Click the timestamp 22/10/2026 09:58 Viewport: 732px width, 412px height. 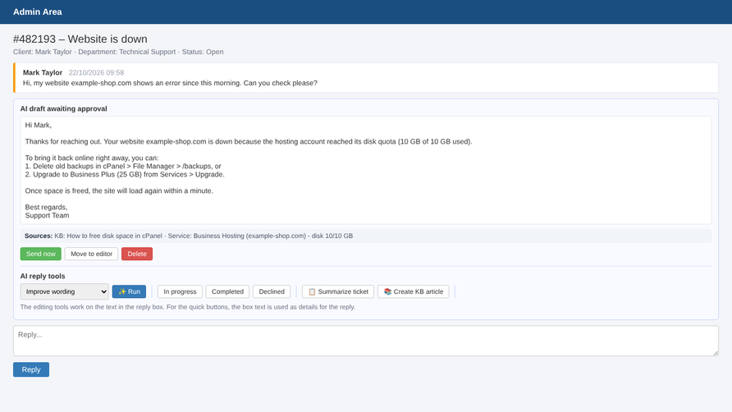click(x=96, y=72)
